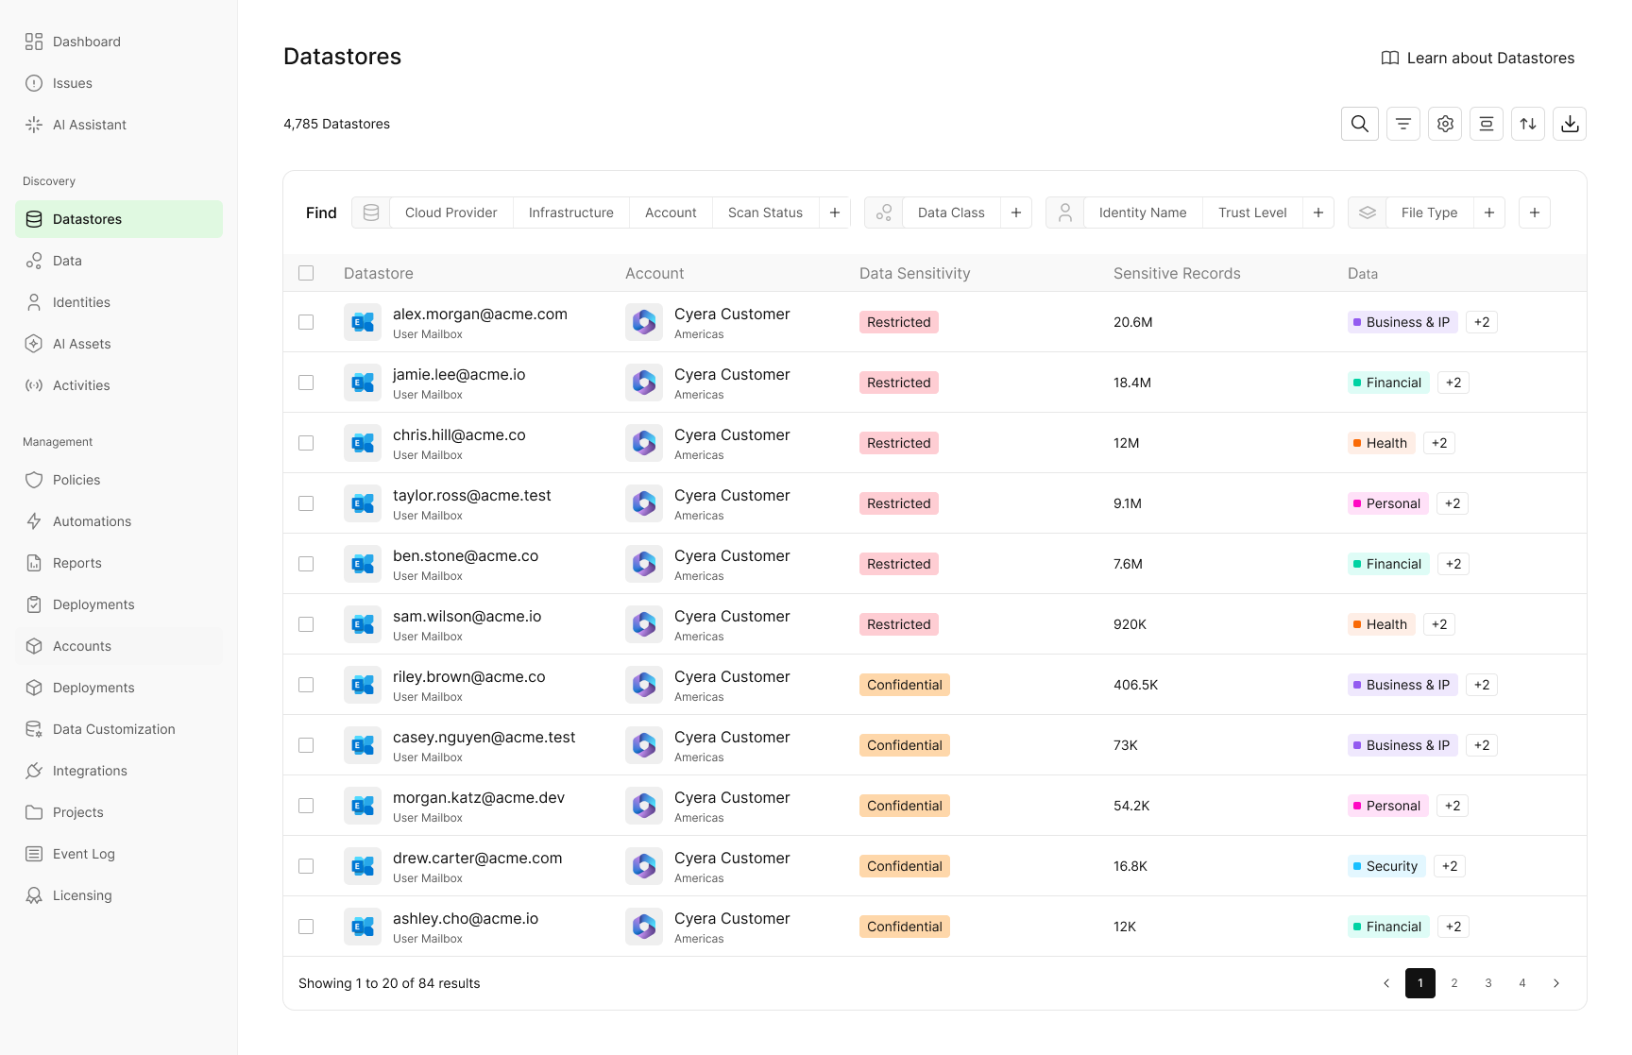Tick the checkbox on the ashley.cho@acme.io row
Image resolution: width=1632 pixels, height=1055 pixels.
(x=306, y=927)
